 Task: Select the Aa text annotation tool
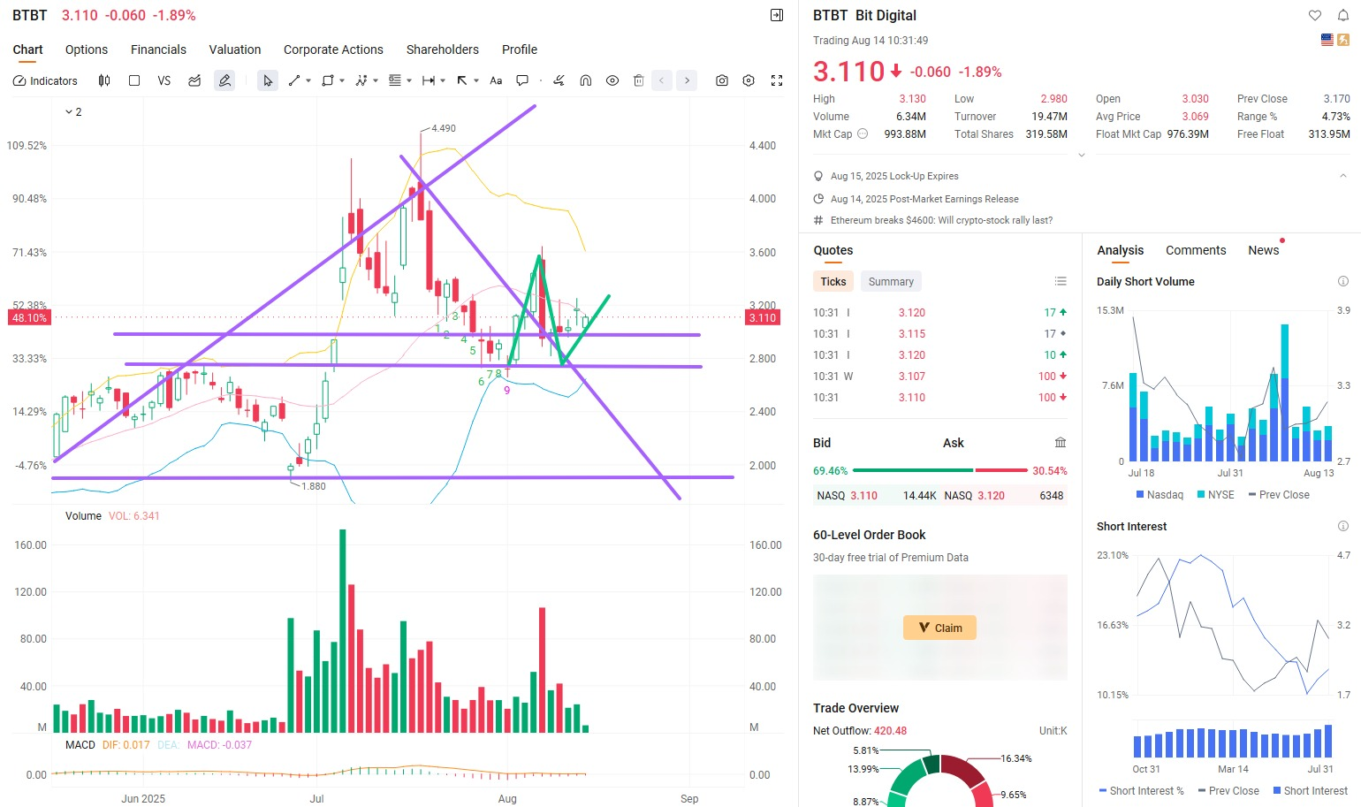pos(496,80)
